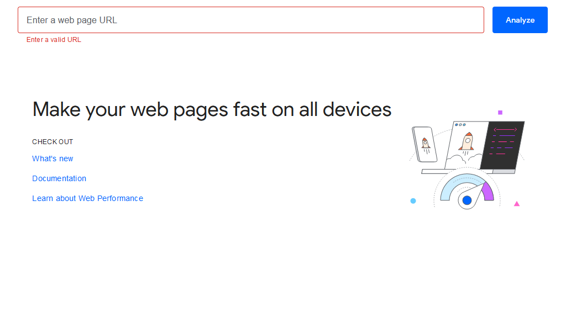Click the red 'Enter a valid URL' error message

[x=54, y=40]
